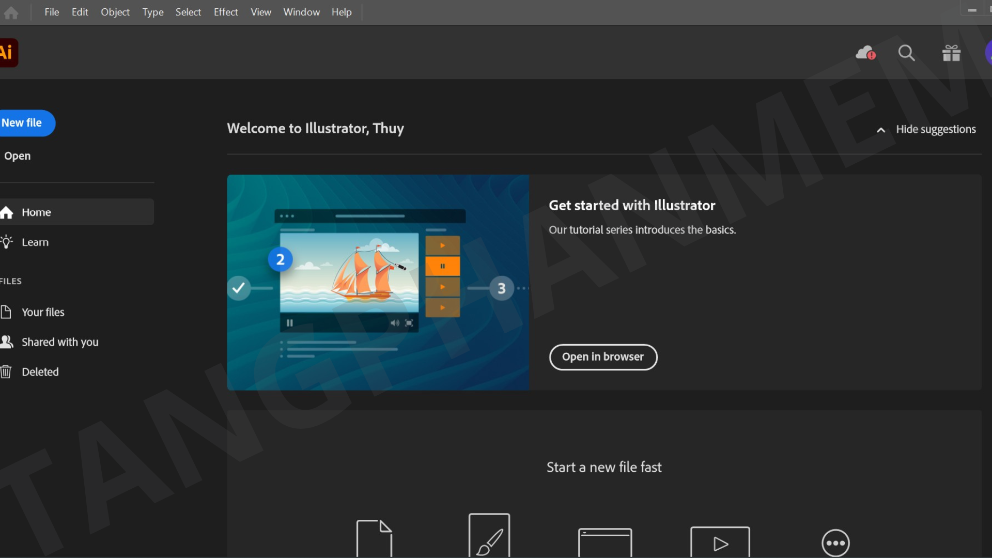Click the tutorial video thumbnail
This screenshot has width=992, height=558.
click(378, 282)
